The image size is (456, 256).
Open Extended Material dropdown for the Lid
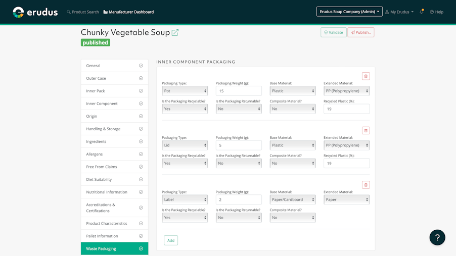pos(346,145)
